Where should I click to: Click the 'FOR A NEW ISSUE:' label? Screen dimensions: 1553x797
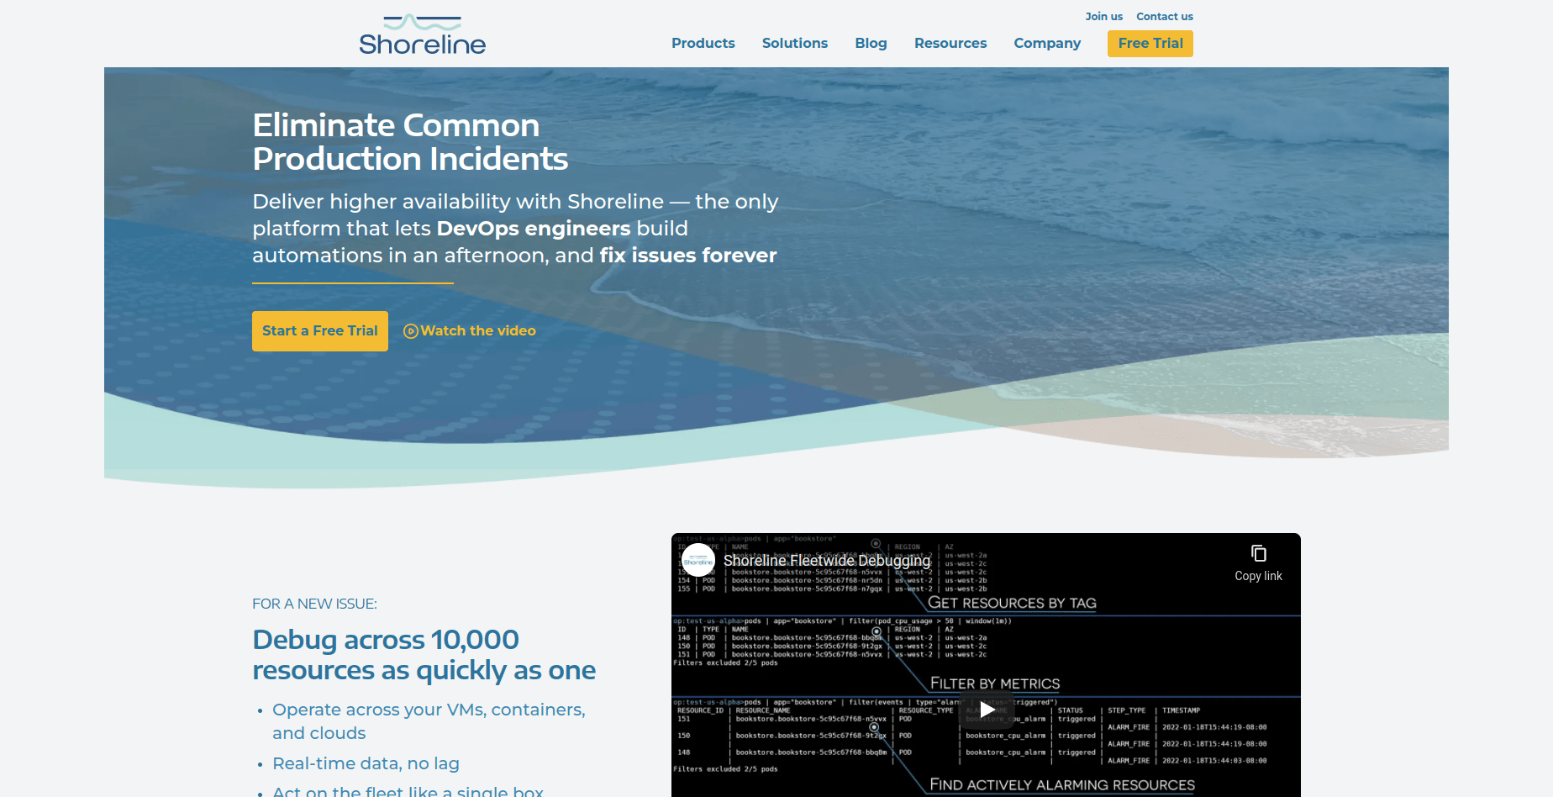314,604
